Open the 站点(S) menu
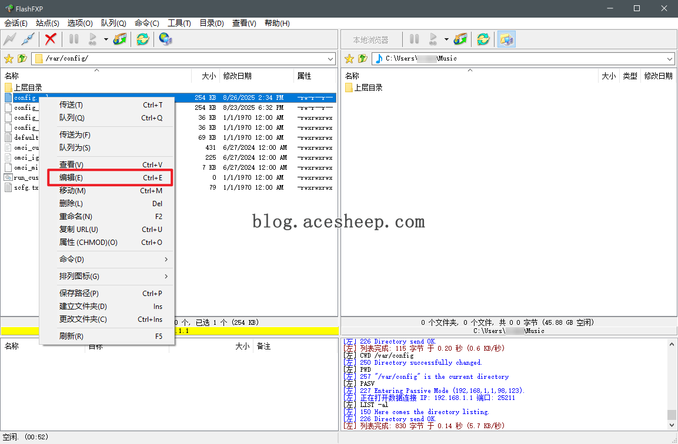678x444 pixels. [48, 23]
